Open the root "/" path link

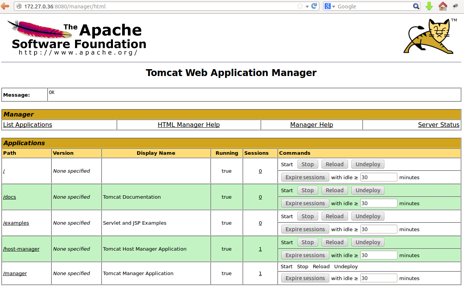coord(4,171)
